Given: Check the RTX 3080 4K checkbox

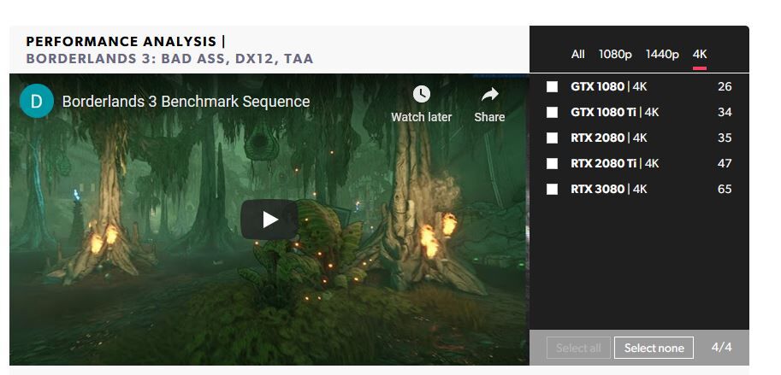Looking at the screenshot, I should pos(552,189).
